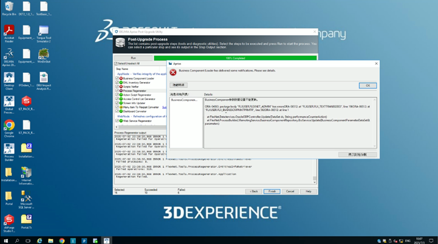The width and height of the screenshot is (438, 244).
Task: Click the Run button
Action: tap(133, 58)
